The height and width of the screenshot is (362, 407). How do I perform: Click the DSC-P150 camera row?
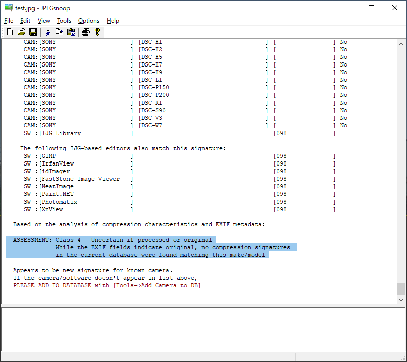point(185,87)
